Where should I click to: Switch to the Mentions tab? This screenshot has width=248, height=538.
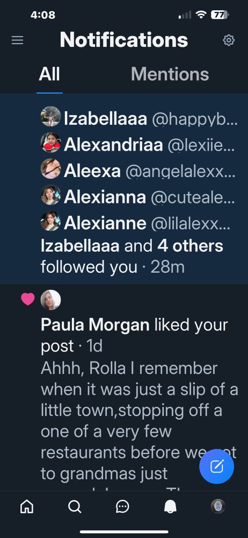click(x=170, y=74)
